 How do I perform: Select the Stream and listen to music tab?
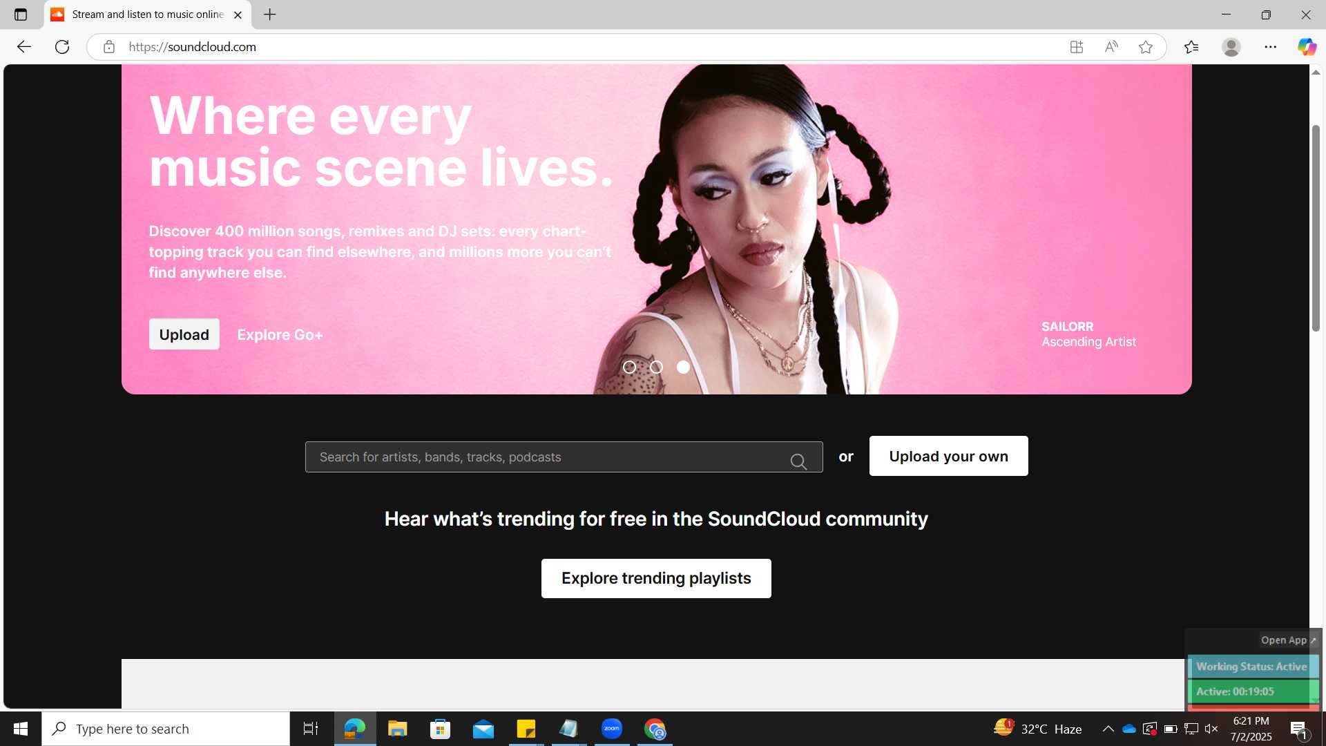pos(148,15)
